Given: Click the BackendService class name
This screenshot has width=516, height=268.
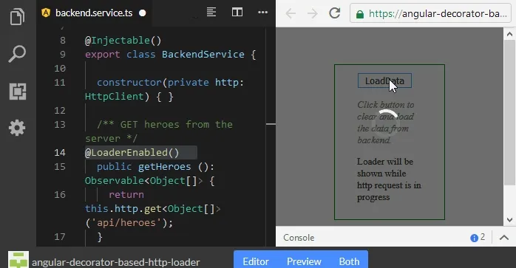Looking at the screenshot, I should (203, 54).
